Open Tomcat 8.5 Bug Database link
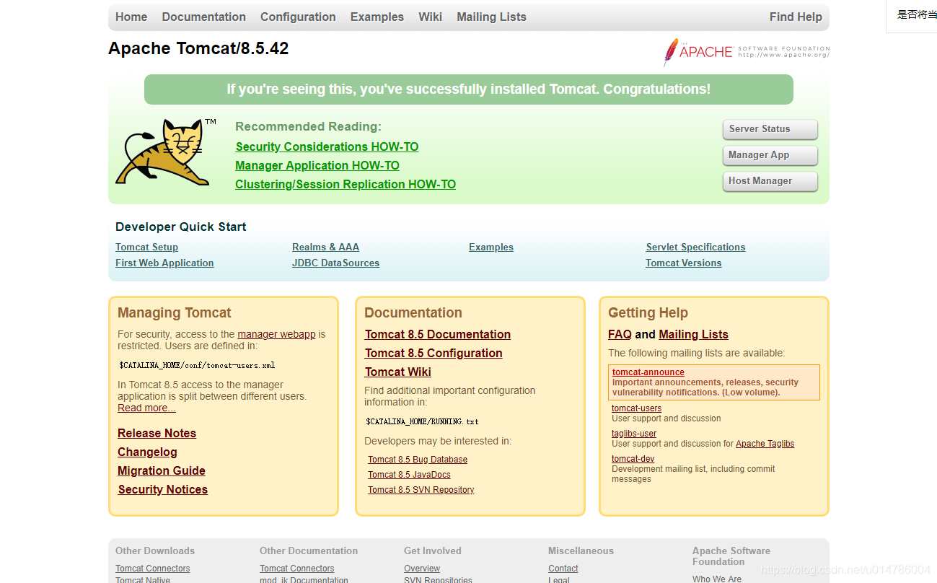The width and height of the screenshot is (937, 583). tap(418, 460)
